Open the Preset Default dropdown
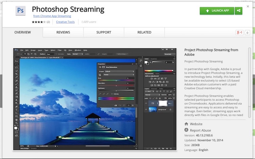Image resolution: width=255 pixels, height=159 pixels. pos(119,72)
